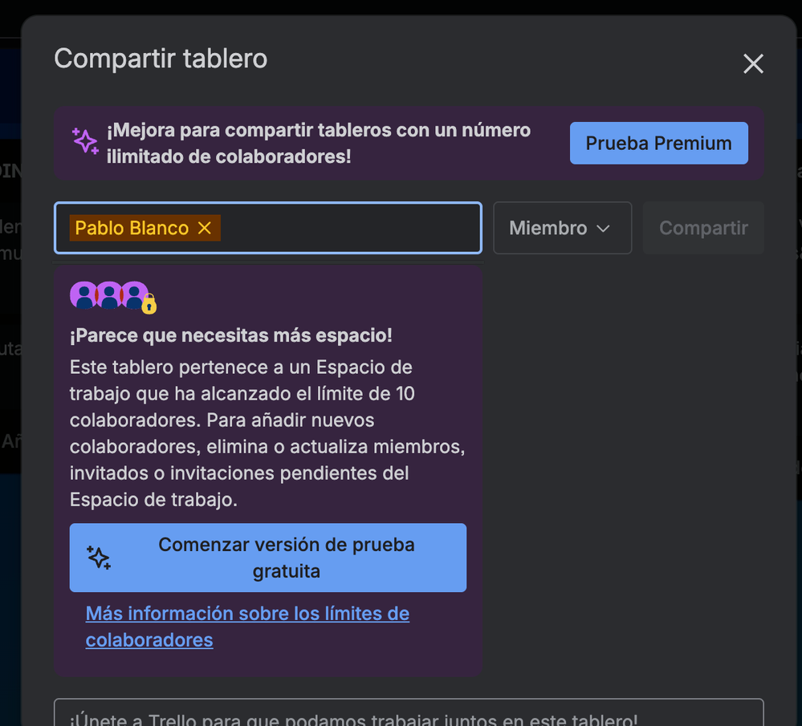Image resolution: width=802 pixels, height=726 pixels.
Task: Click the middle collaborator avatar icon
Action: 108,294
